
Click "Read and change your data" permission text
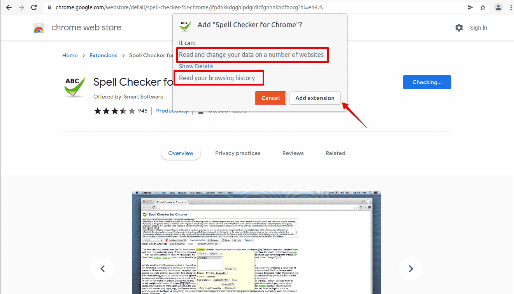tap(251, 55)
